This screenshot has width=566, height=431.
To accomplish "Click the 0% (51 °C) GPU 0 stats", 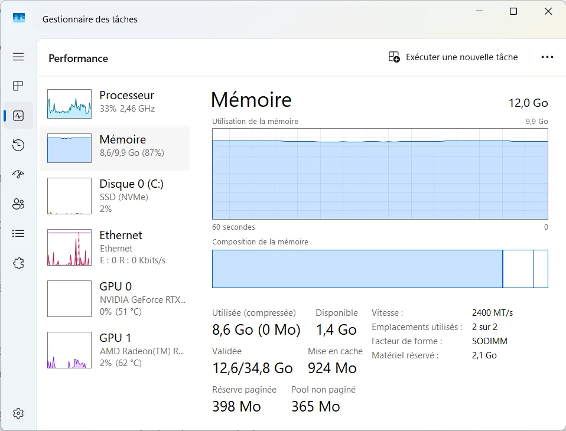I will [x=121, y=312].
